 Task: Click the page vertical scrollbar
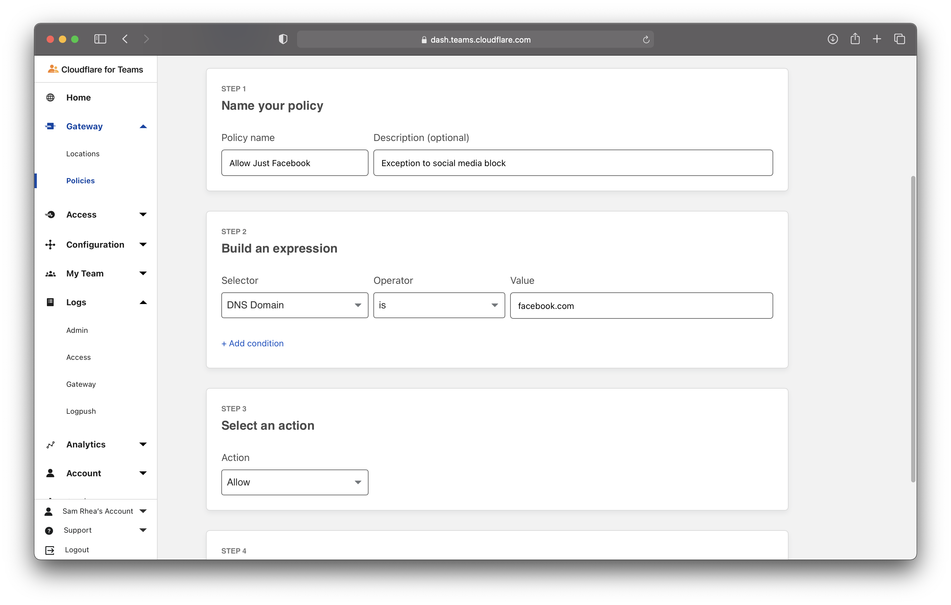click(x=913, y=329)
